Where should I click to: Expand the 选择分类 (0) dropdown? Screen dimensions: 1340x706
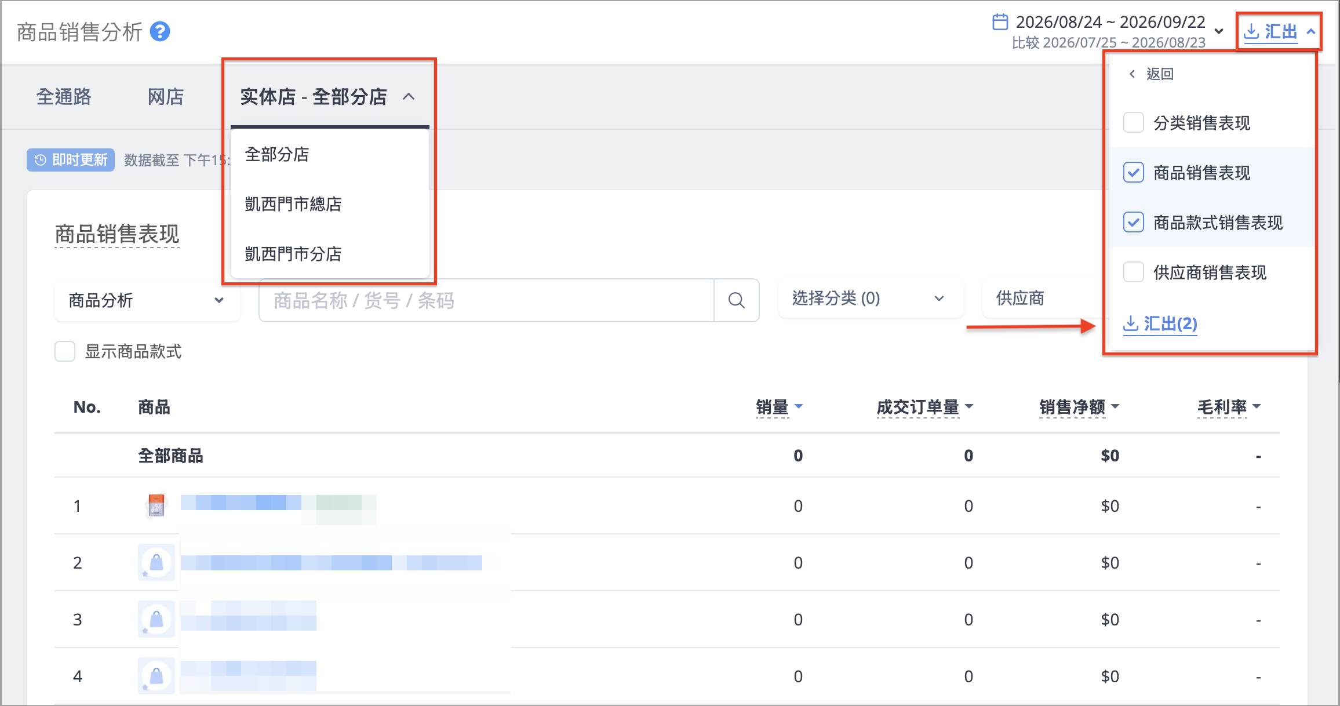[871, 299]
